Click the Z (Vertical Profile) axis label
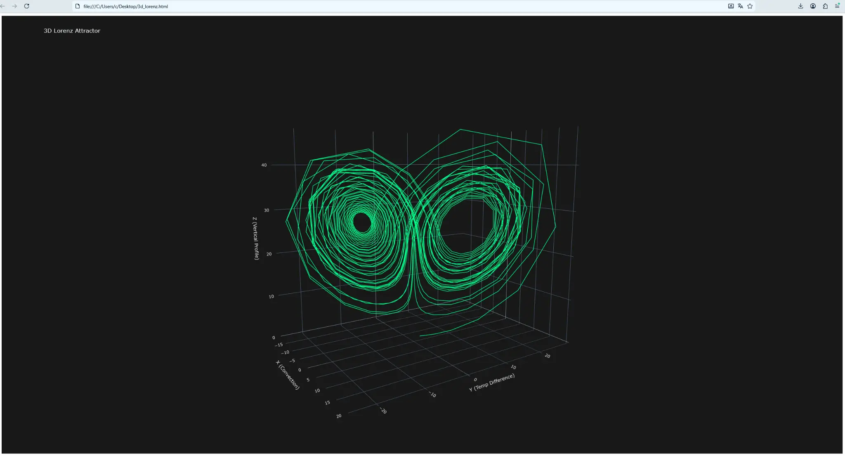Viewport: 845px width, 456px height. coord(256,238)
